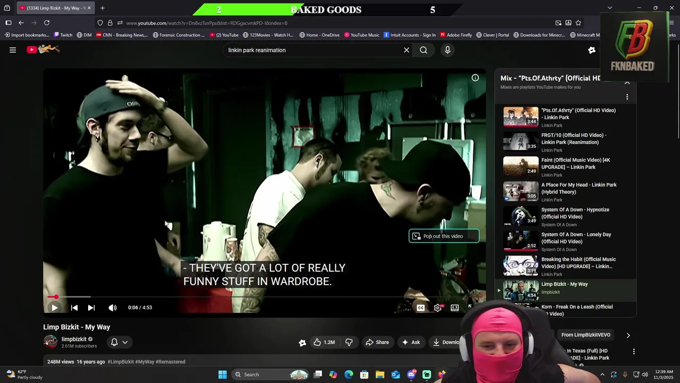Open the list all tabs dropdown arrow

[609, 8]
